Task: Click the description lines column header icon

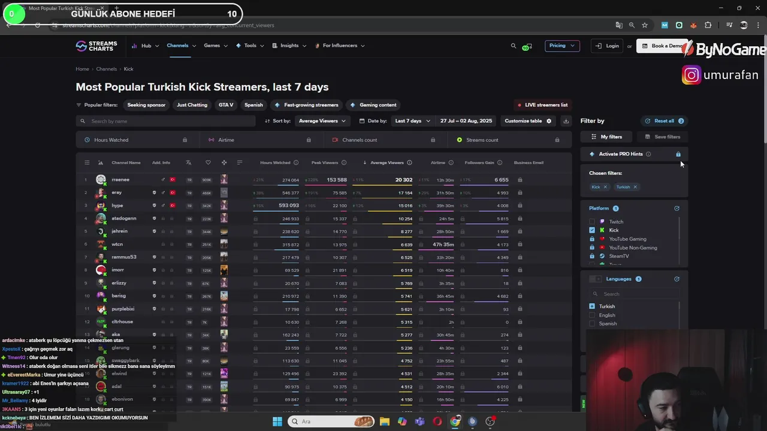Action: [x=240, y=162]
